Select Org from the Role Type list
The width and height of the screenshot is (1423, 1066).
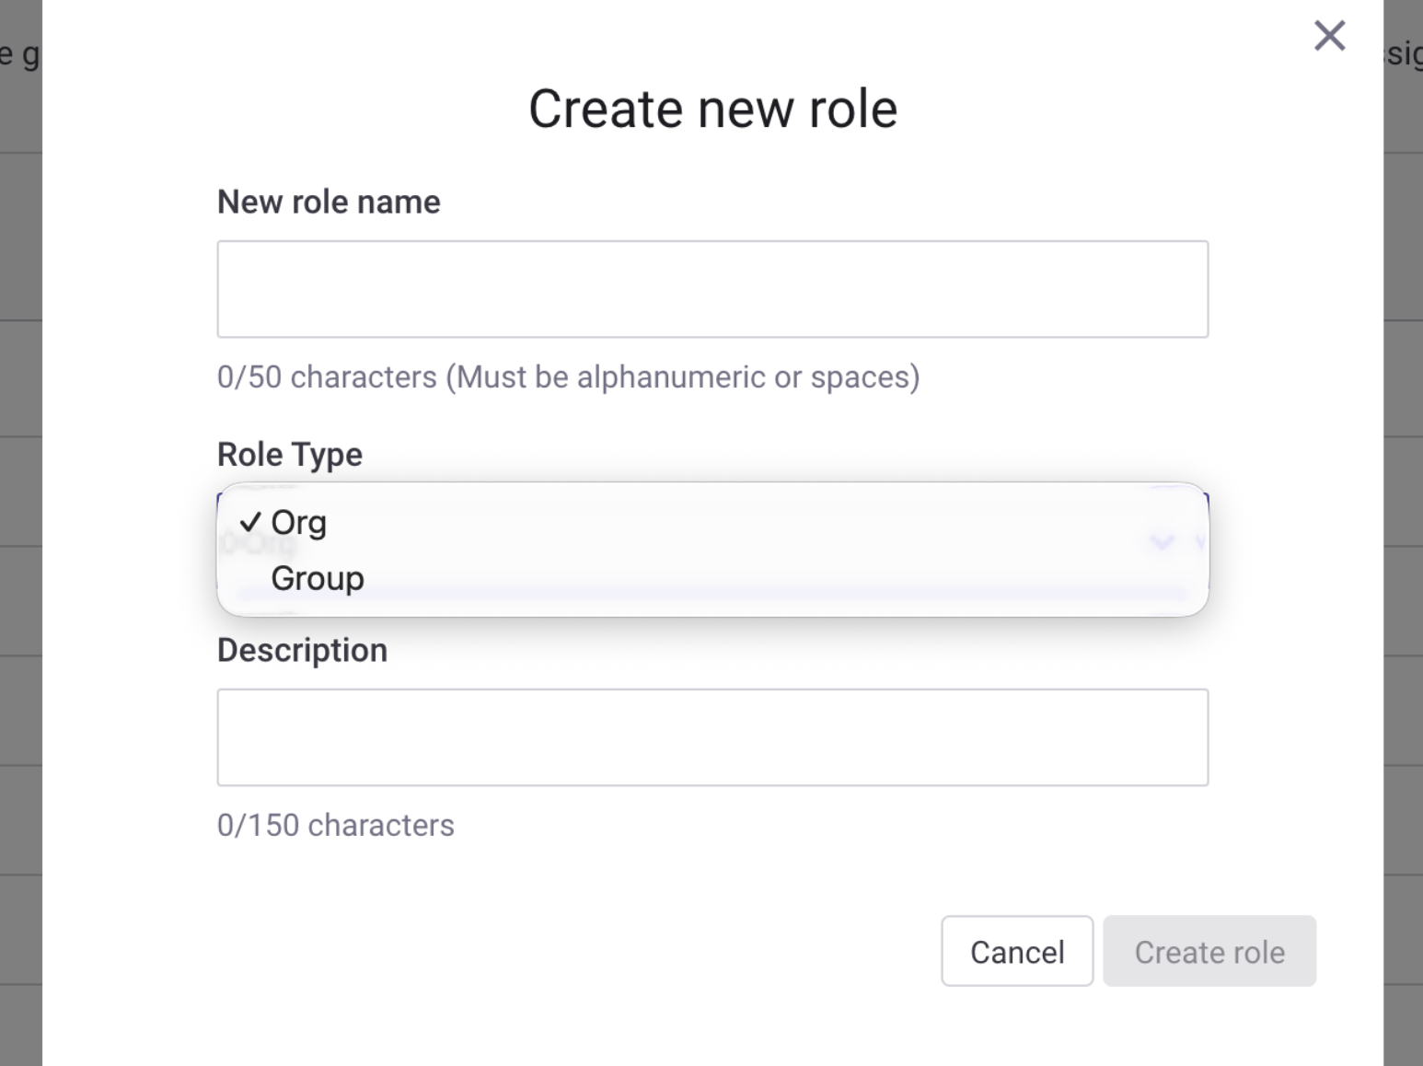pyautogui.click(x=299, y=523)
